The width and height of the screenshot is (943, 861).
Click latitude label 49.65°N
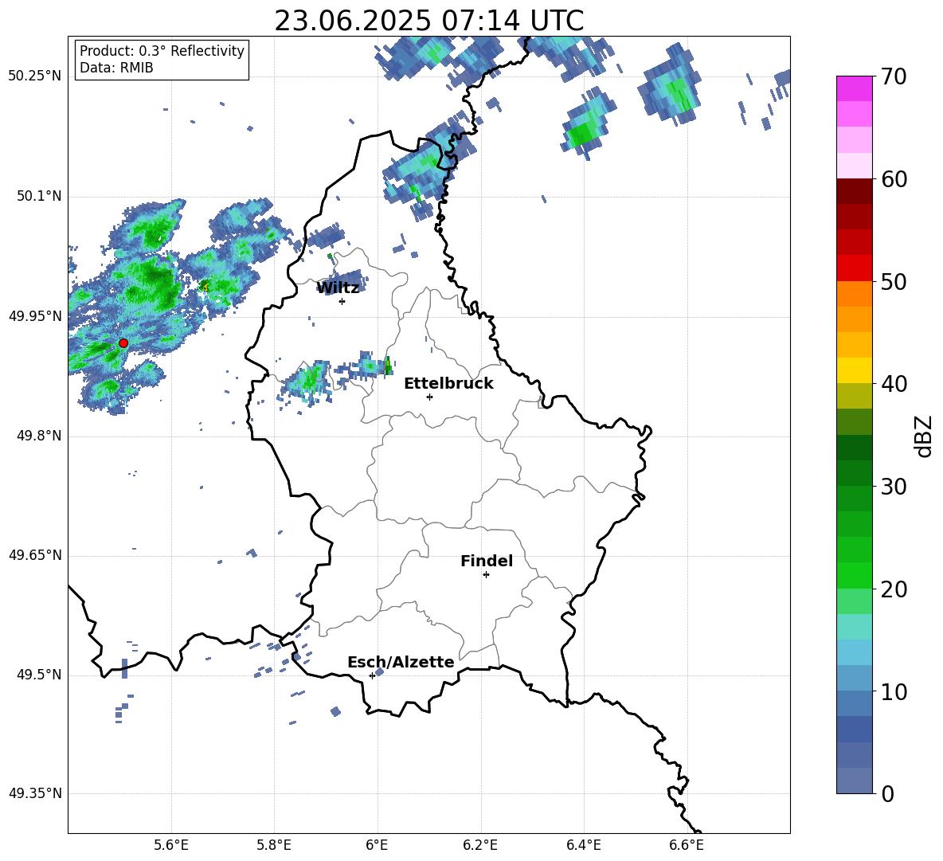(x=35, y=555)
